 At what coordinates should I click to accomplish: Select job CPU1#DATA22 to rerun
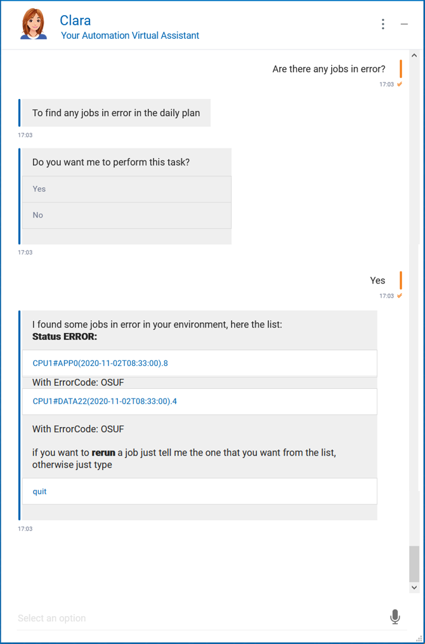[105, 402]
